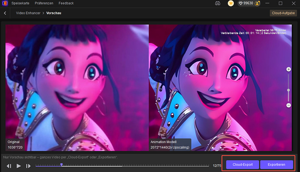Zoom in with the plus icon

pyautogui.click(x=288, y=69)
